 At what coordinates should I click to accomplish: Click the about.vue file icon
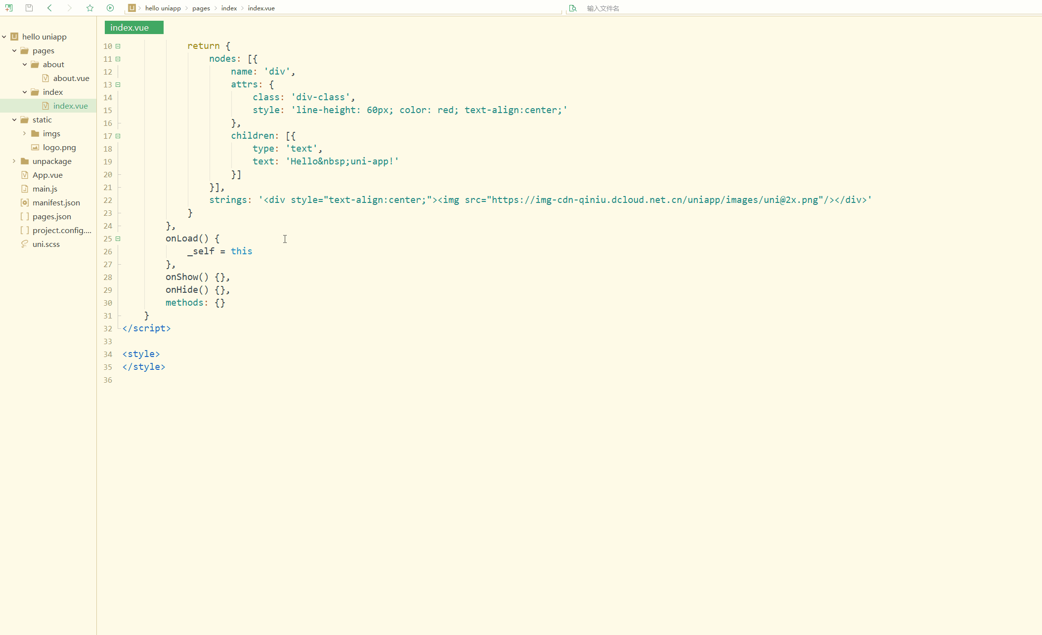point(45,78)
